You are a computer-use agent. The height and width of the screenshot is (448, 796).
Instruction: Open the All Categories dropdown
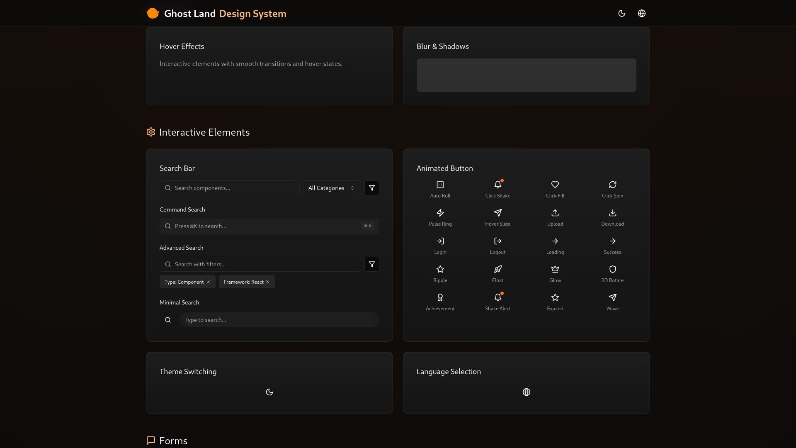[332, 188]
